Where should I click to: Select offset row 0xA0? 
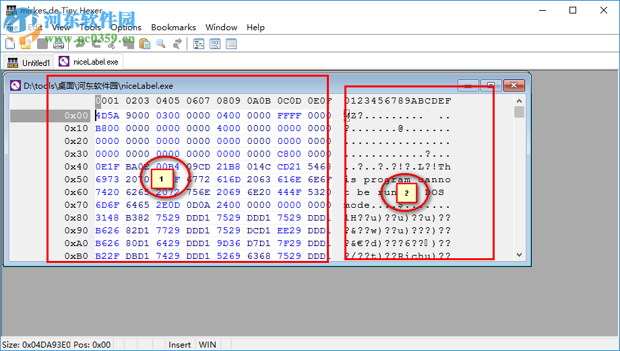76,243
